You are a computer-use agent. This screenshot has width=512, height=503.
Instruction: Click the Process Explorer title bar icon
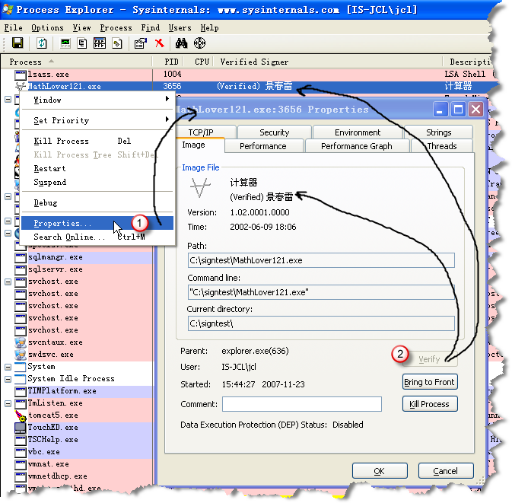pyautogui.click(x=7, y=9)
